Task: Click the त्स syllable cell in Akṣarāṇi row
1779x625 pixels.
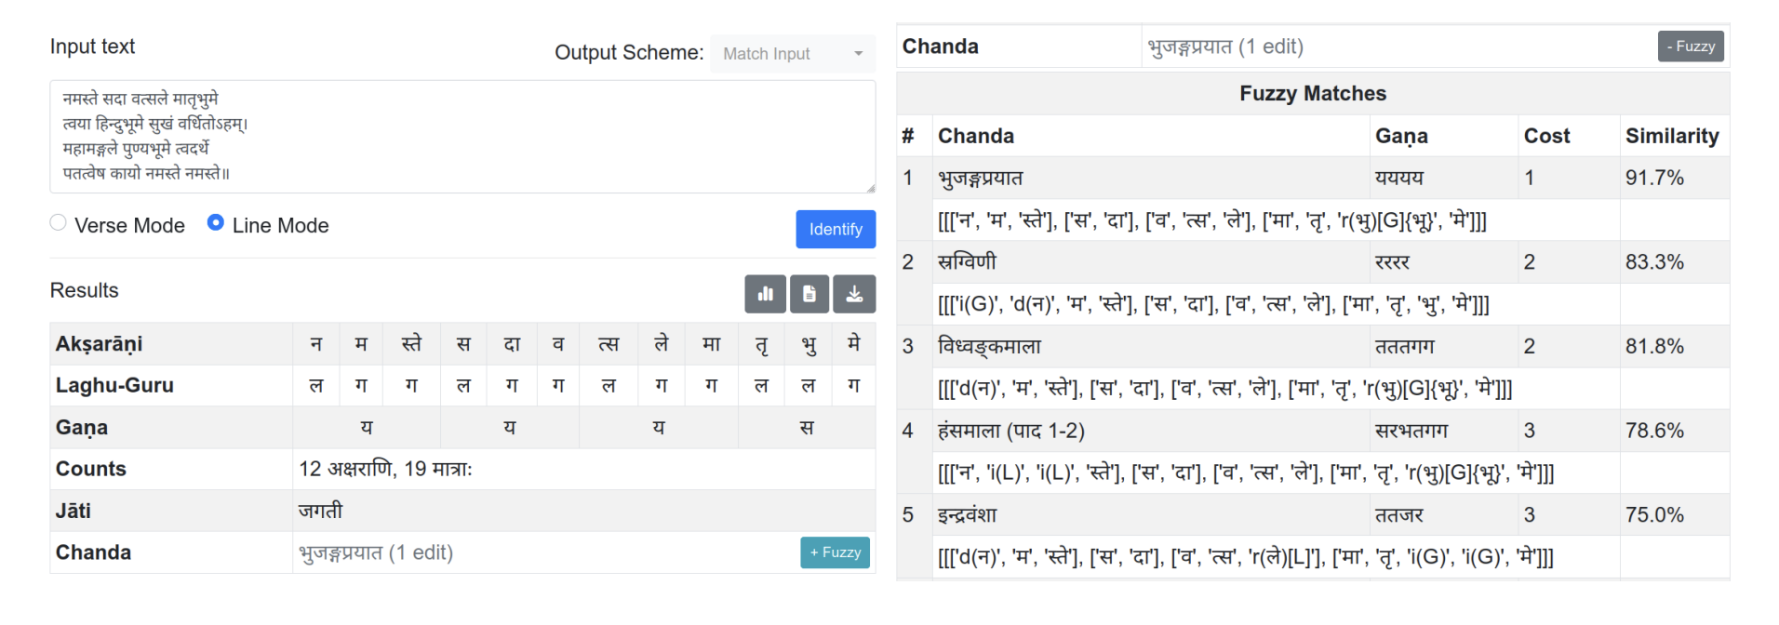Action: (609, 344)
